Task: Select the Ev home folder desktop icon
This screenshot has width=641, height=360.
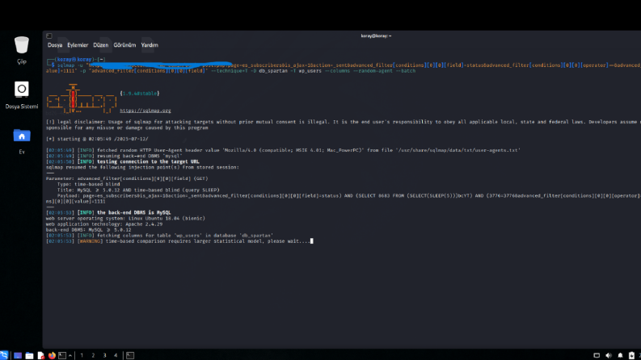Action: tap(22, 141)
